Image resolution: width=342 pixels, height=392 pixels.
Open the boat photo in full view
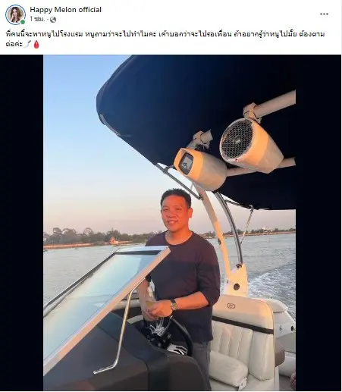pyautogui.click(x=169, y=223)
